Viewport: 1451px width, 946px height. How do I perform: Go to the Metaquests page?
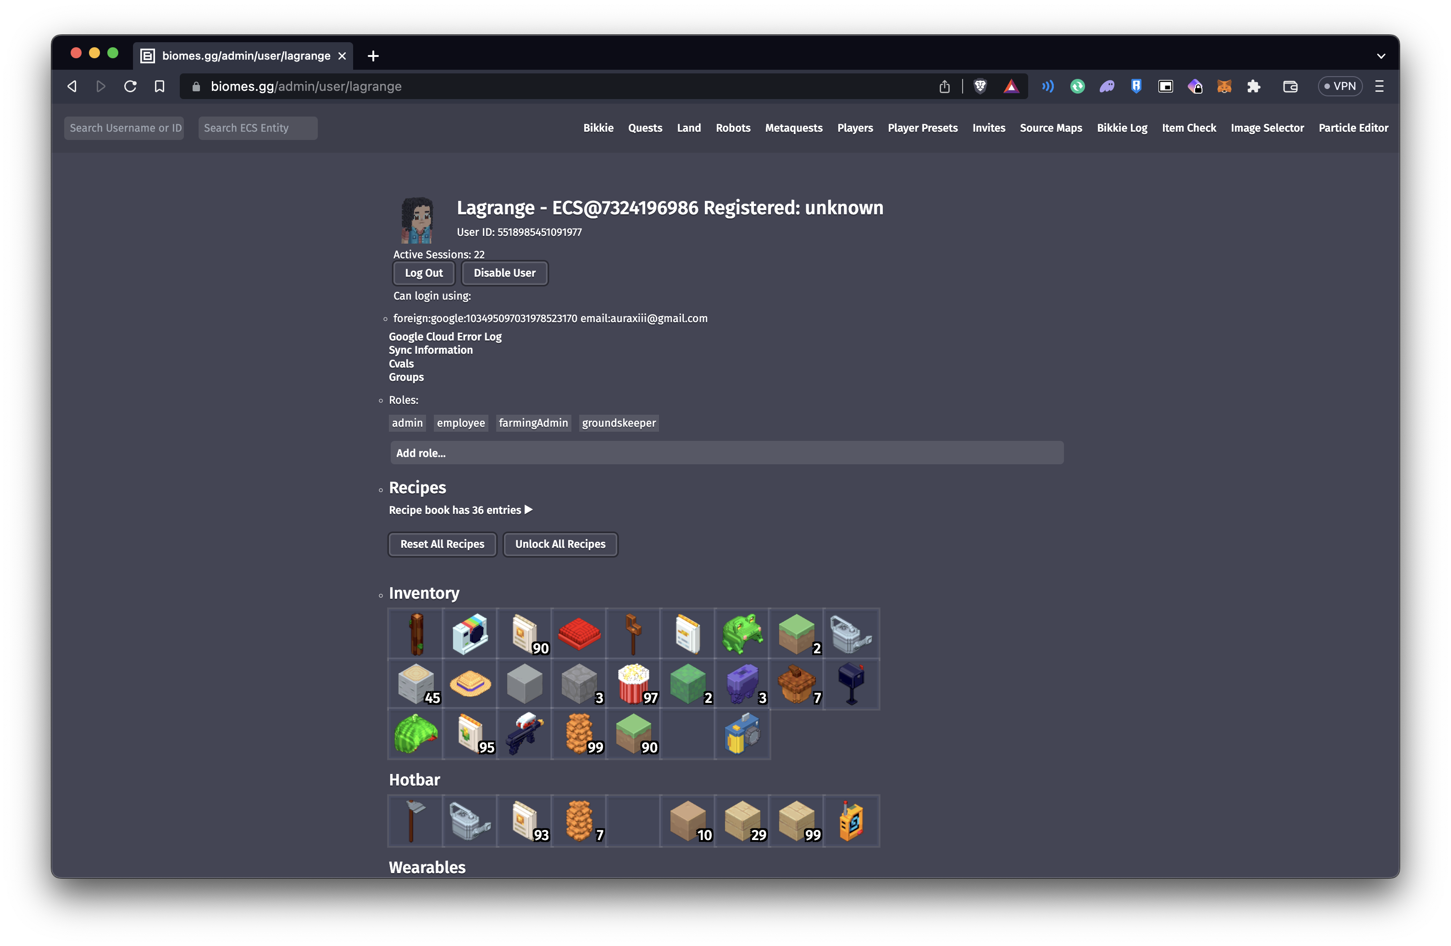(x=793, y=128)
